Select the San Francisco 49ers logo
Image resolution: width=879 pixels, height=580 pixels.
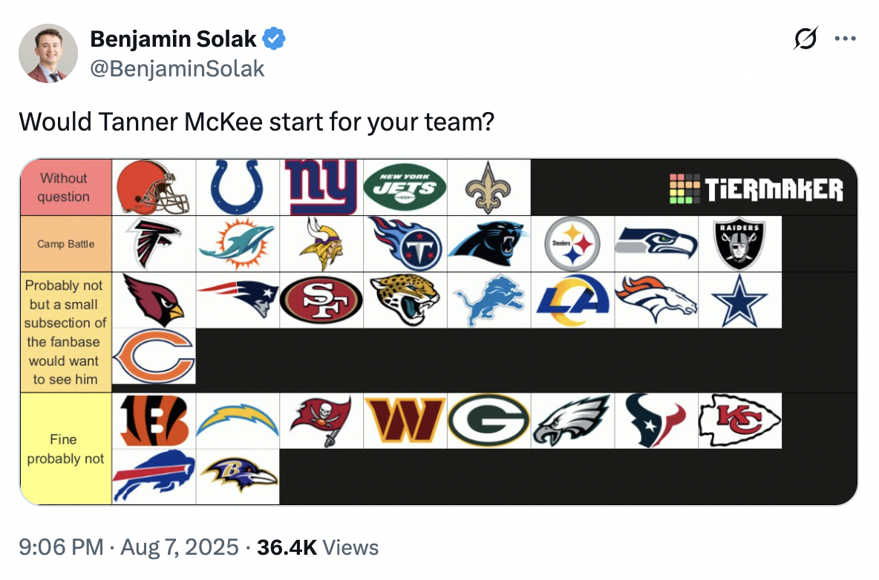tap(321, 300)
